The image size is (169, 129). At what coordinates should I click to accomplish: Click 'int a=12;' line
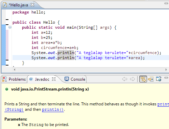click(x=42, y=32)
